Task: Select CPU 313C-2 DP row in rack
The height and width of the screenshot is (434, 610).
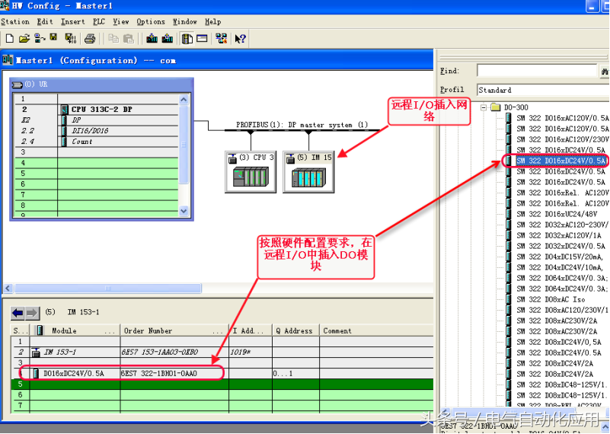Action: point(101,110)
